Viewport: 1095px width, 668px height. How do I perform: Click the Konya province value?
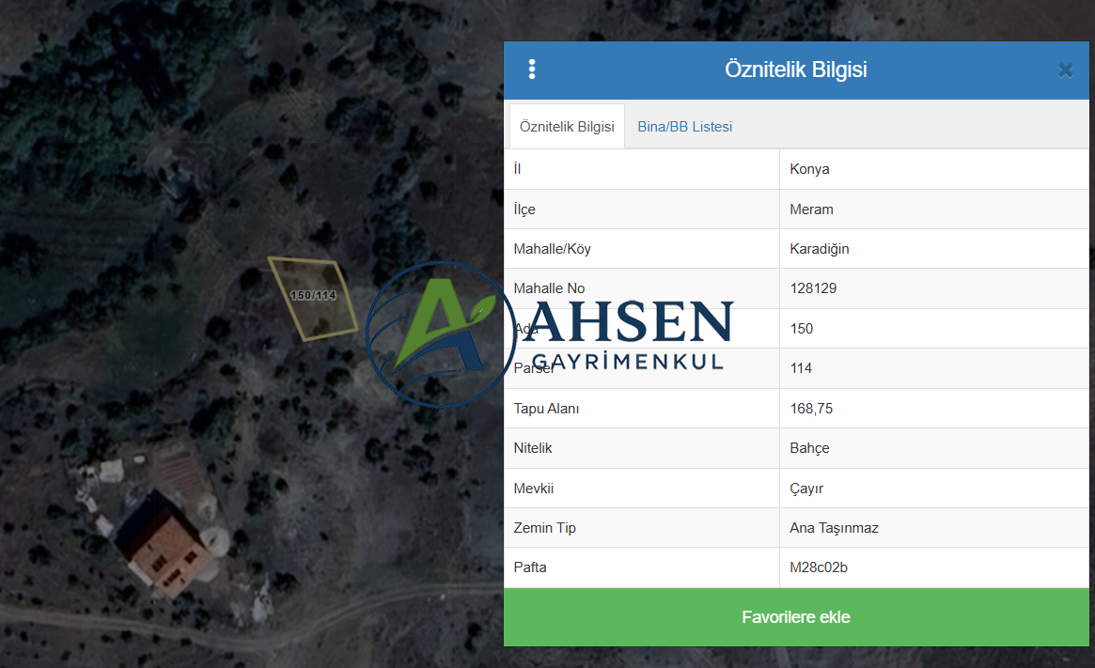(x=809, y=169)
